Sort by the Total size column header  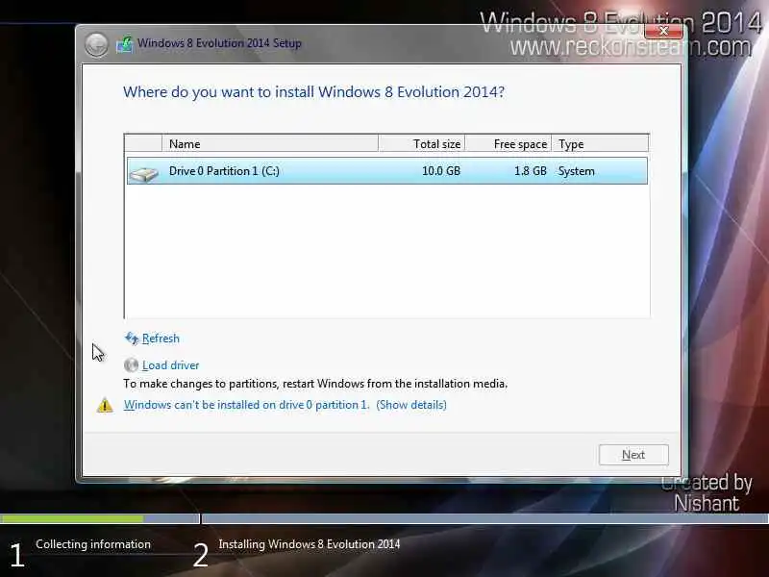(421, 143)
